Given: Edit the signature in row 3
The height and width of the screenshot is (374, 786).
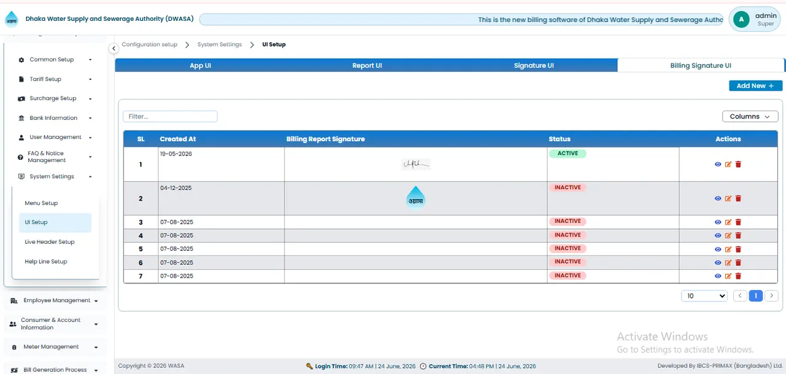Looking at the screenshot, I should [x=728, y=222].
